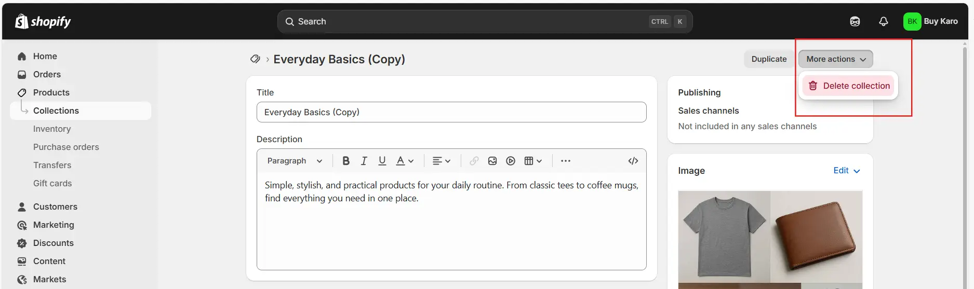The width and height of the screenshot is (974, 289).
Task: Click the notifications bell icon
Action: click(x=883, y=21)
